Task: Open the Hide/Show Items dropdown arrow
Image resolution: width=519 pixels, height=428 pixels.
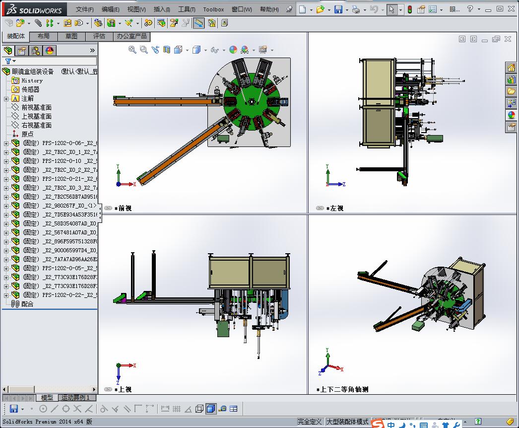Action: 224,50
